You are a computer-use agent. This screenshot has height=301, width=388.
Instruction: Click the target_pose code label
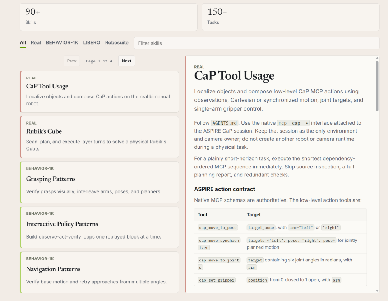261,227
